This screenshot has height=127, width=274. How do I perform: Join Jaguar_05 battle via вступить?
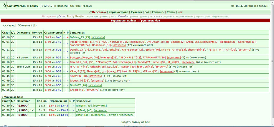pyautogui.click(x=98, y=80)
